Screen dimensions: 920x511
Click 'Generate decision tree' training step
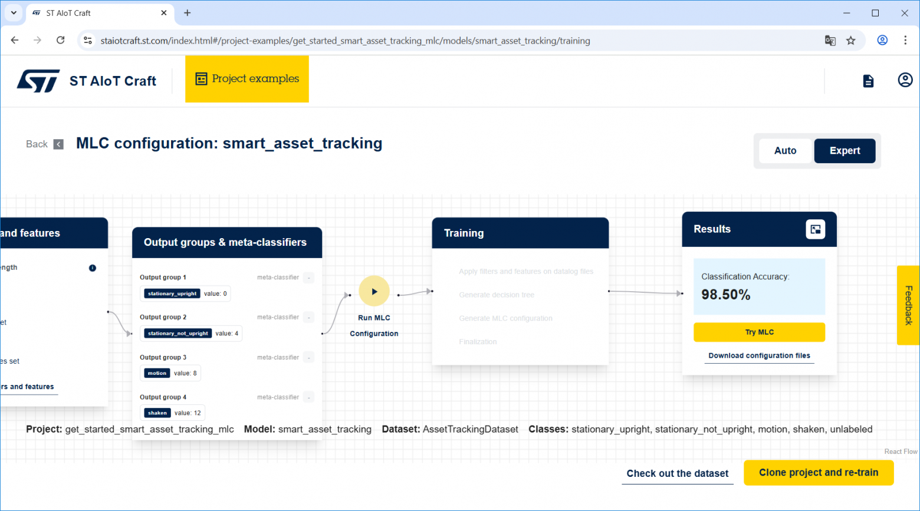pyautogui.click(x=497, y=295)
